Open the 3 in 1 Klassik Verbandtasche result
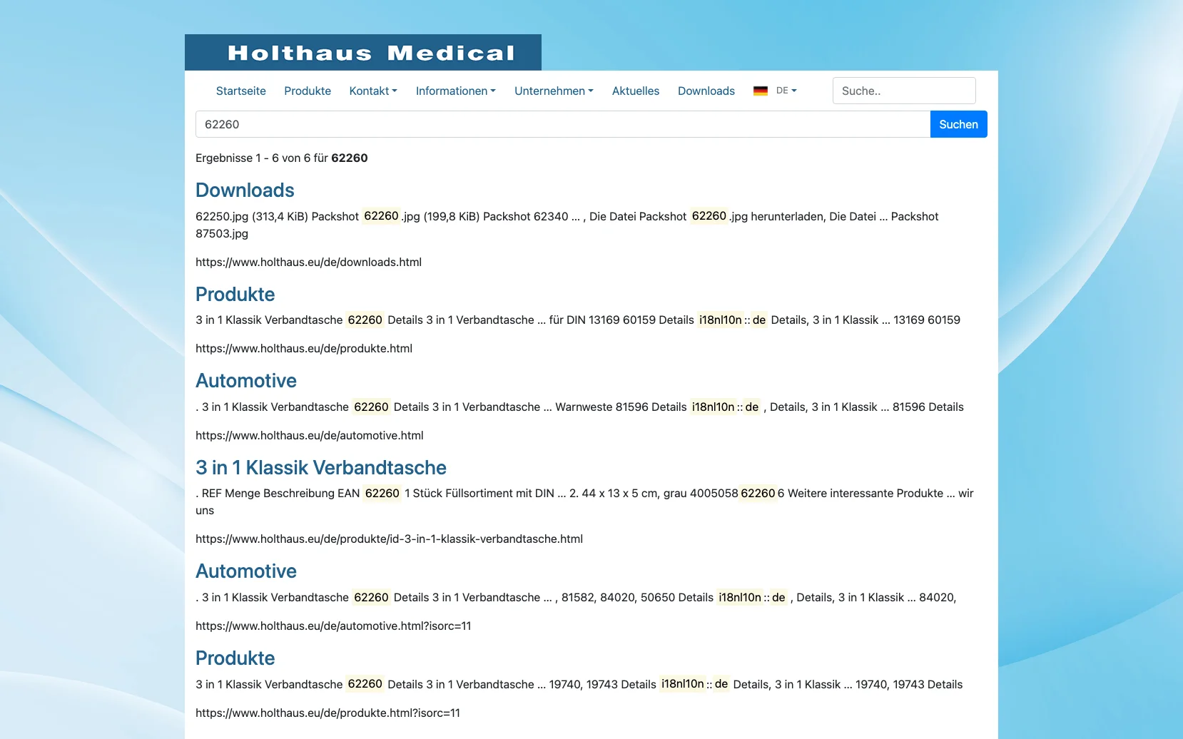 (x=321, y=468)
